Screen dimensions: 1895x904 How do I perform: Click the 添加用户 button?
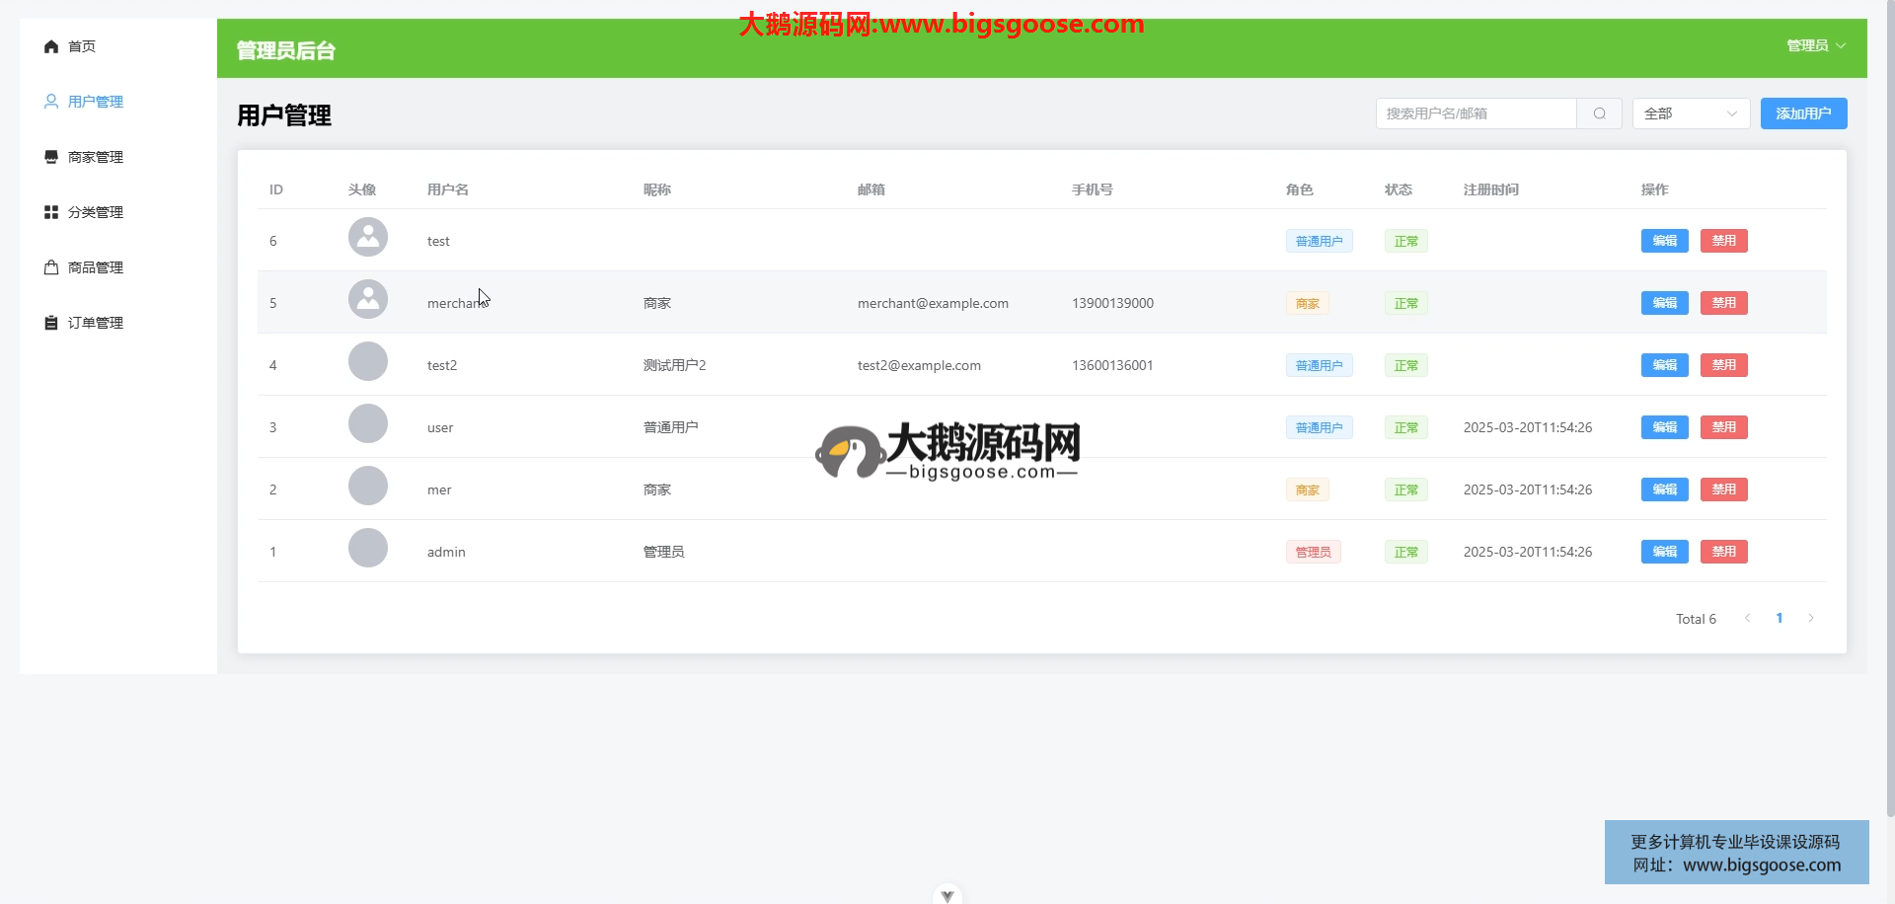click(1803, 113)
